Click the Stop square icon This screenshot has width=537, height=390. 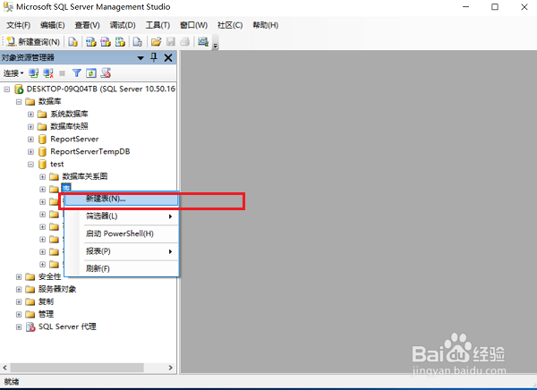pos(62,73)
